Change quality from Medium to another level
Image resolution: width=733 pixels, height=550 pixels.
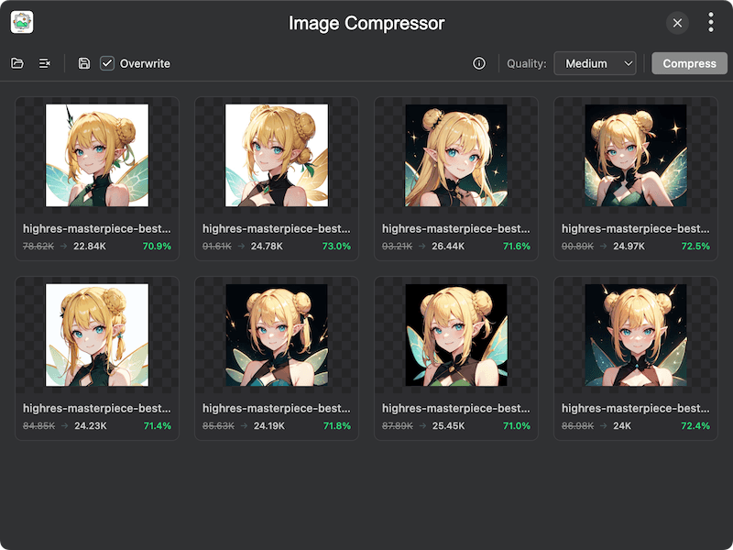(x=596, y=63)
